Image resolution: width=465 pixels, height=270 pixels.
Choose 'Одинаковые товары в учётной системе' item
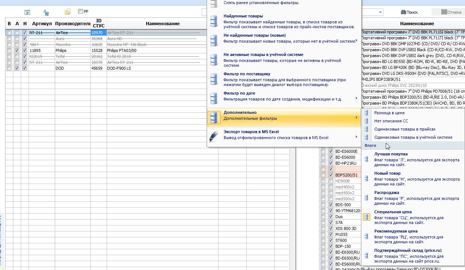pos(413,137)
